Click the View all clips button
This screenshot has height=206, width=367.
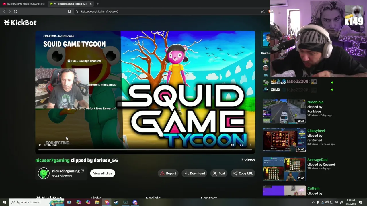[103, 173]
